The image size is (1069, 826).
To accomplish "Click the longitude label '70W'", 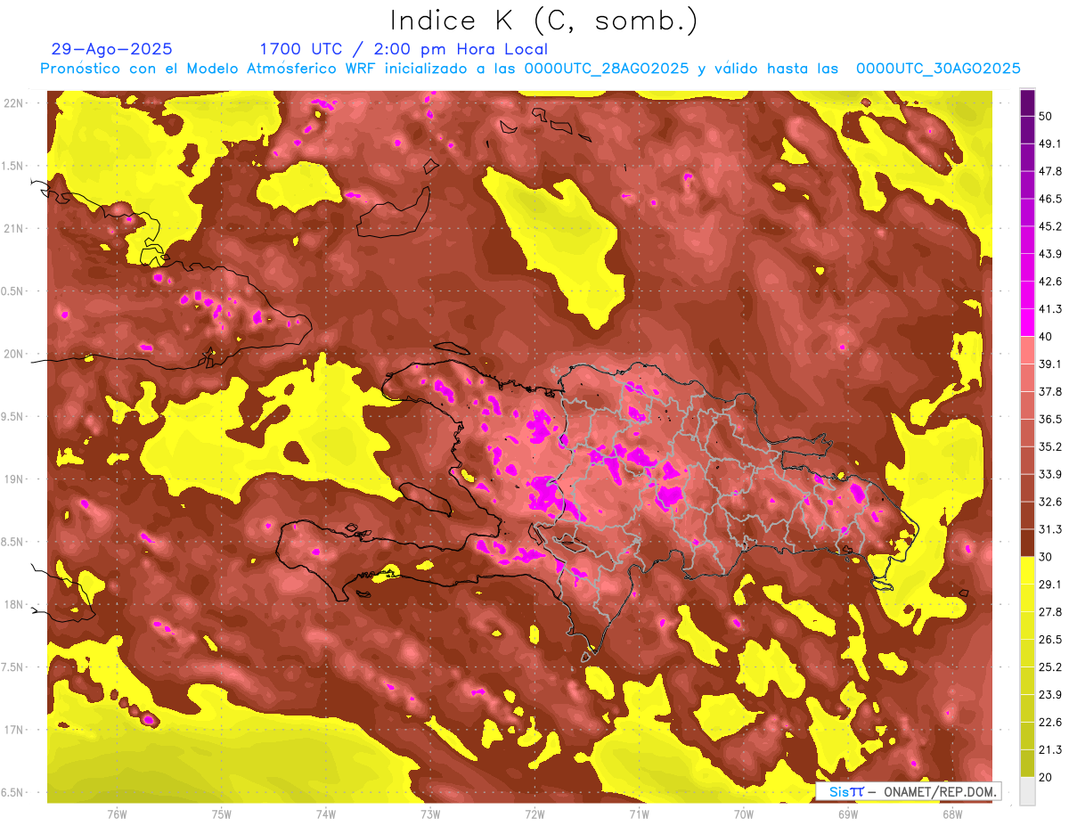I will click(x=743, y=814).
